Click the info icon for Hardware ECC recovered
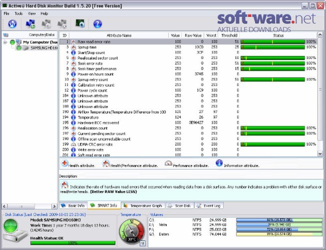The width and height of the screenshot is (326, 250). tap(73, 123)
